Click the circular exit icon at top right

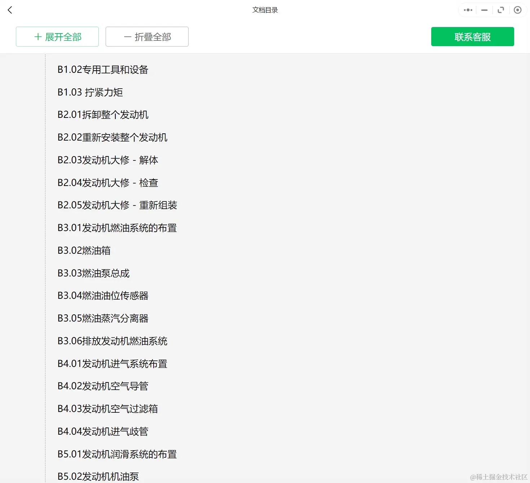(518, 10)
